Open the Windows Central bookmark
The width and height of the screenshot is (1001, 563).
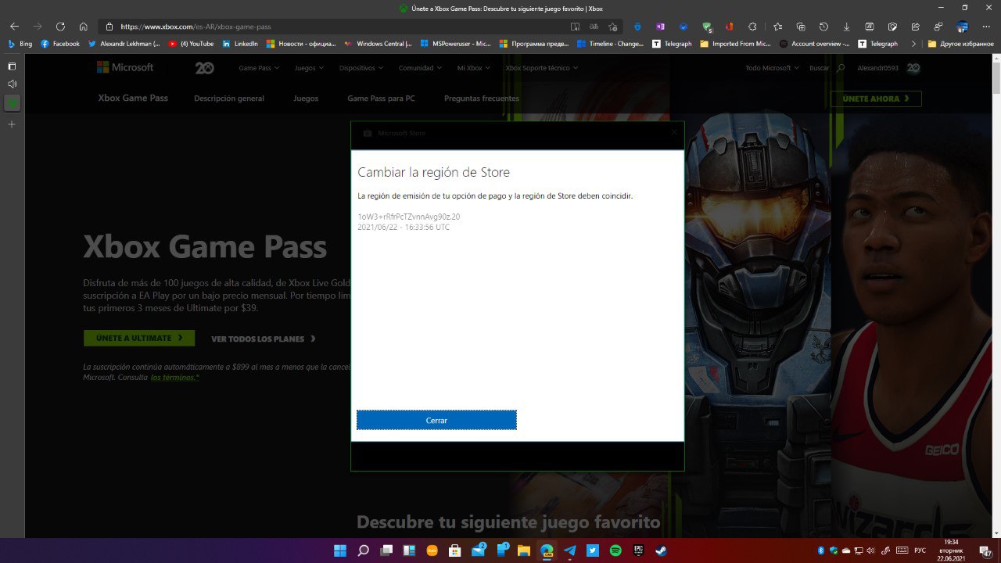[x=378, y=44]
